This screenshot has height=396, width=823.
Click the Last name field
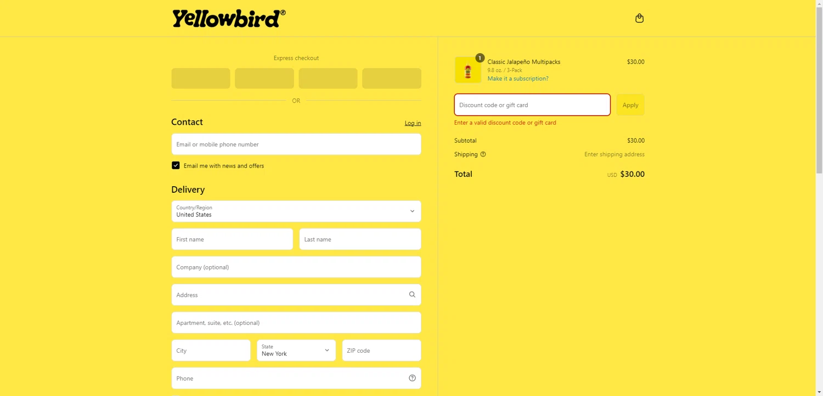tap(360, 239)
